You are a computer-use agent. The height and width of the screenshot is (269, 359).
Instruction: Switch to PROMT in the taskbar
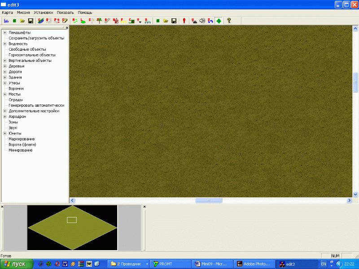click(170, 264)
